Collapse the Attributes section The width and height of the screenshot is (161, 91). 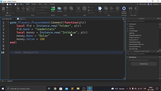128,57
